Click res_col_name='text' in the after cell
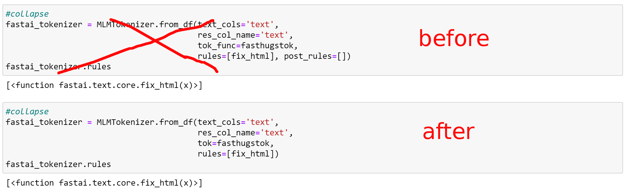628x192 pixels. [x=245, y=133]
